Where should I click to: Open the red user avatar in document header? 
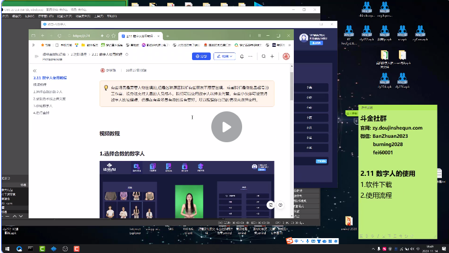tap(286, 56)
